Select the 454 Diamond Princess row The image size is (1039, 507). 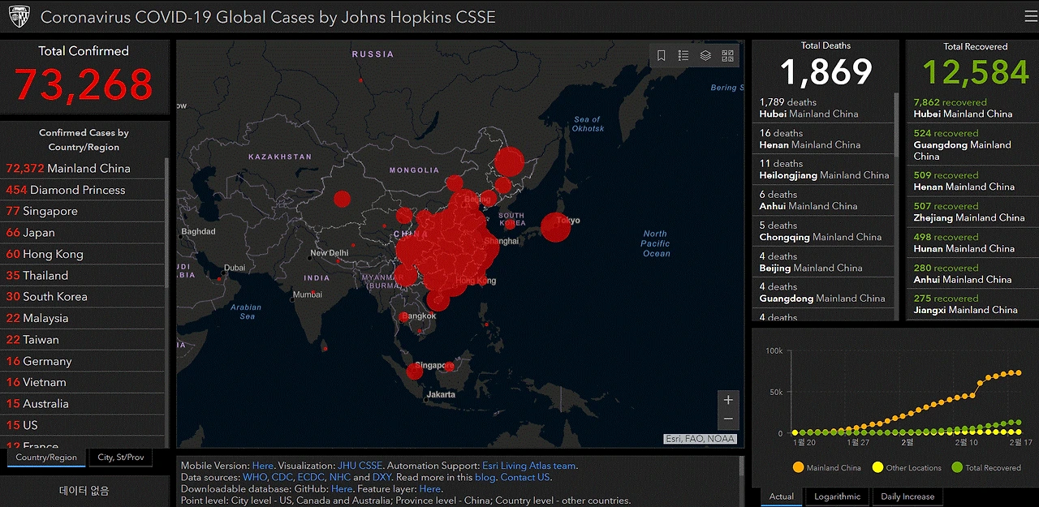click(x=83, y=190)
